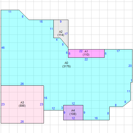The width and height of the screenshot is (133, 133).
Task: Click the 3 dimension beside area A4
Action: pos(62,108)
